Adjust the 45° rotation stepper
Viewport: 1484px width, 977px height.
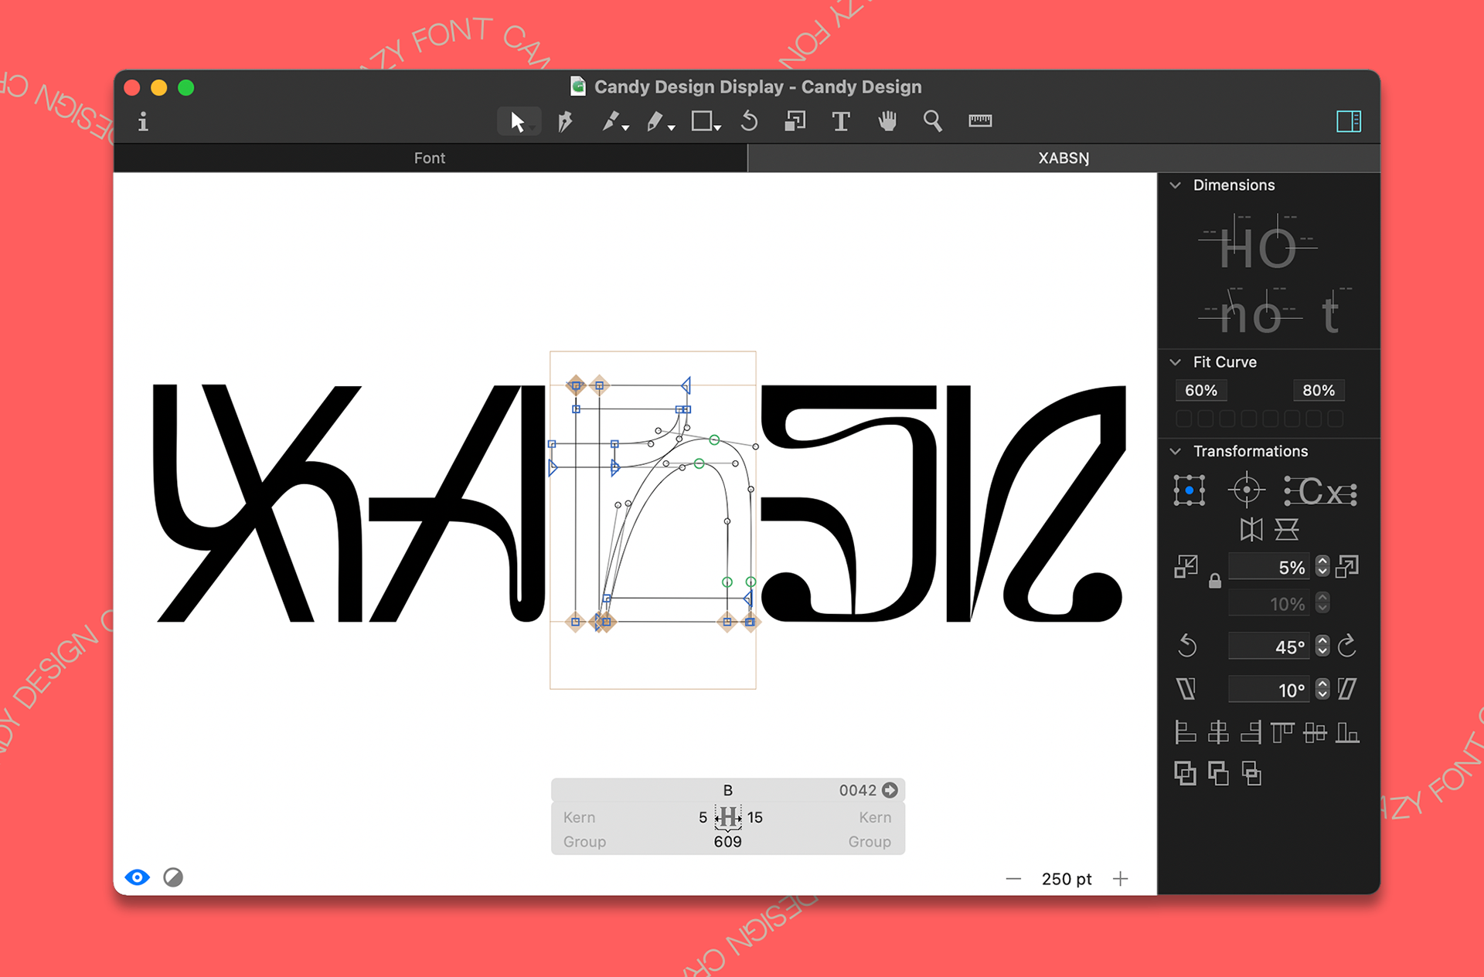1322,646
